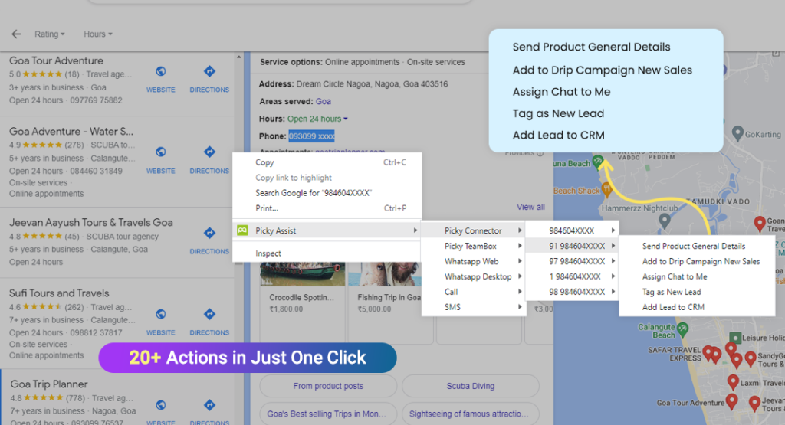Open Goa Trip Planner website globe icon
Screen dimensions: 785x425
point(161,405)
